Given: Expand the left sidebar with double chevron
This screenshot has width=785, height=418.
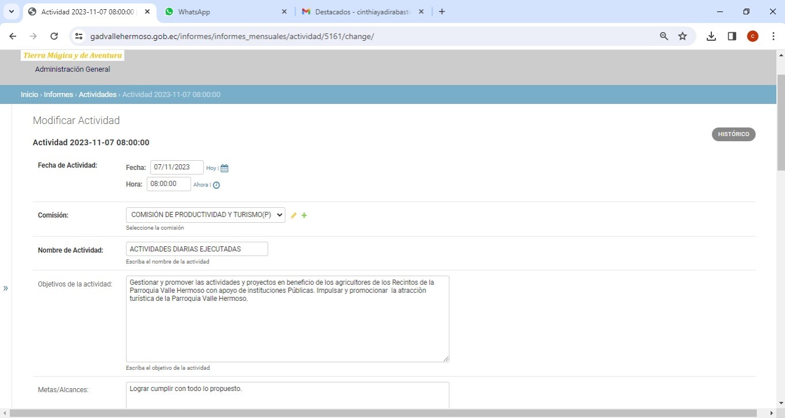Looking at the screenshot, I should (6, 288).
